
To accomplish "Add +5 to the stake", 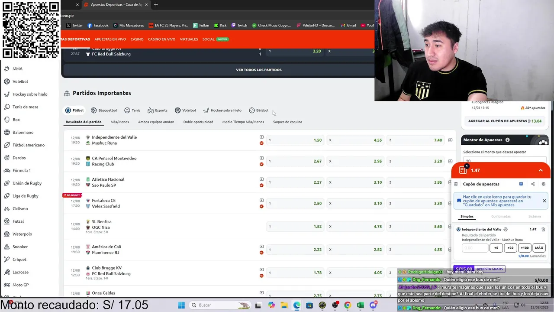I will pos(496,248).
